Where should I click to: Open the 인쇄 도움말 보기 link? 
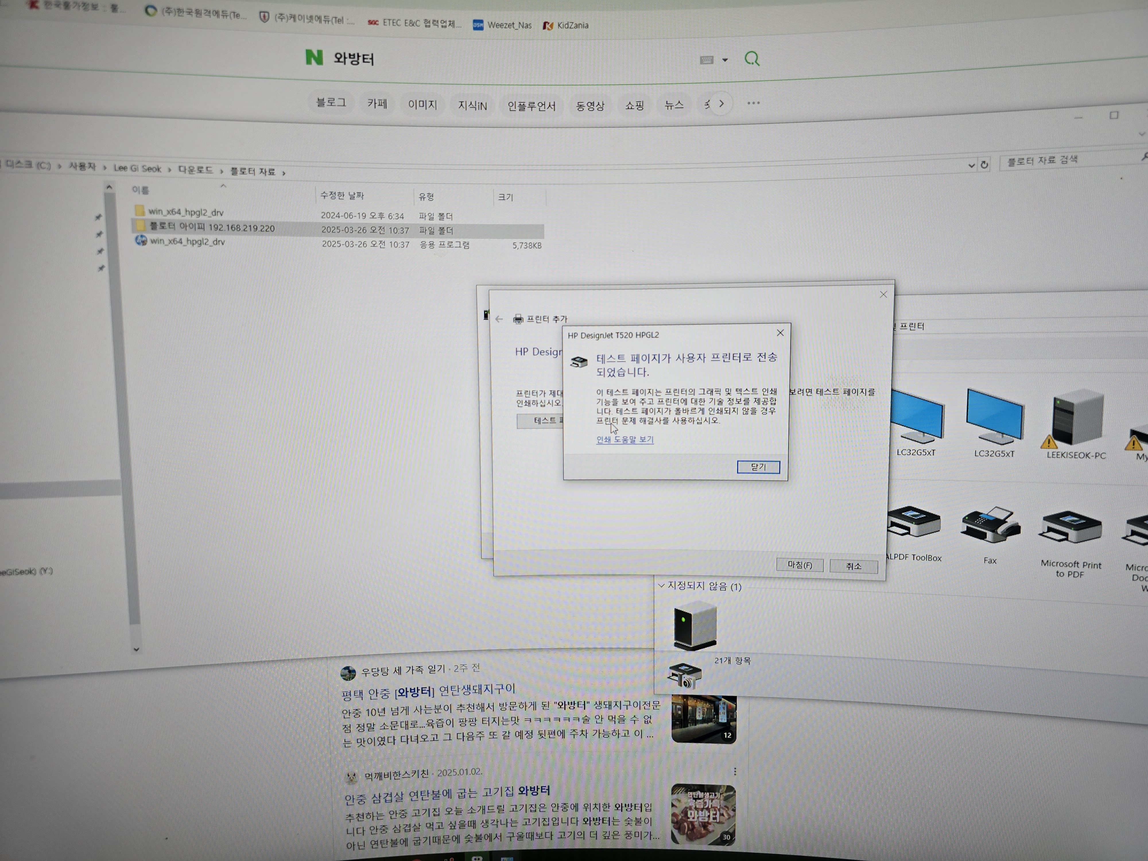(x=624, y=440)
